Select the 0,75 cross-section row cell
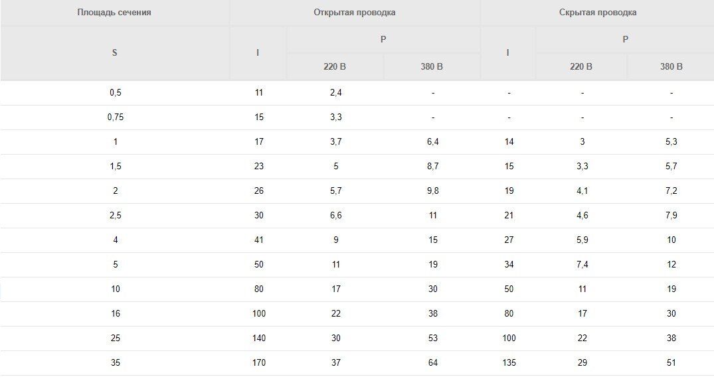Image resolution: width=714 pixels, height=379 pixels. 115,117
